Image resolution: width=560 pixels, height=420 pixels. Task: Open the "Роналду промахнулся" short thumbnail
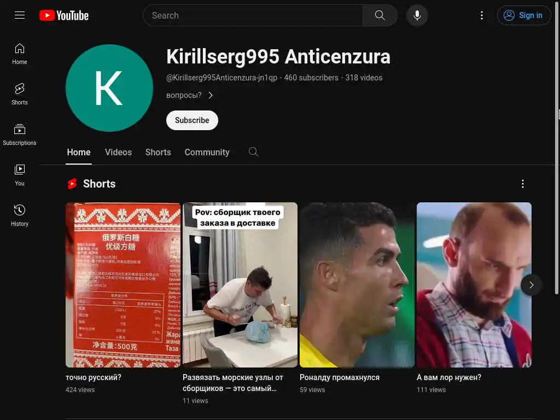point(357,285)
